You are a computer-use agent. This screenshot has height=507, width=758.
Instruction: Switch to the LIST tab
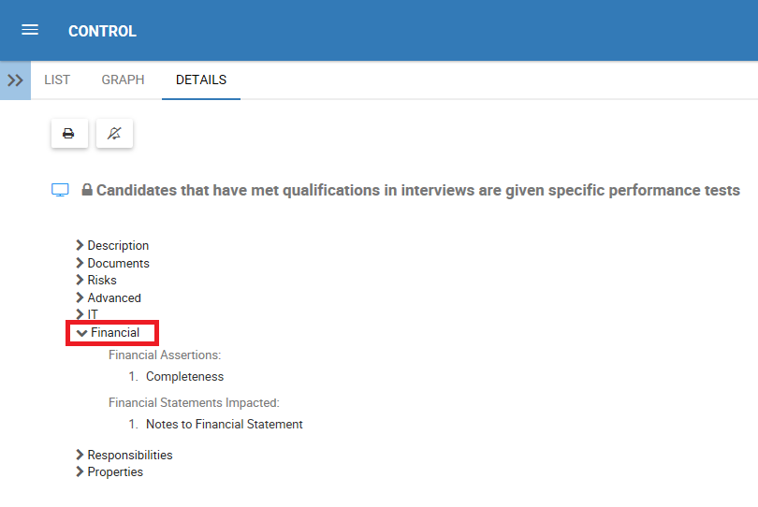57,80
